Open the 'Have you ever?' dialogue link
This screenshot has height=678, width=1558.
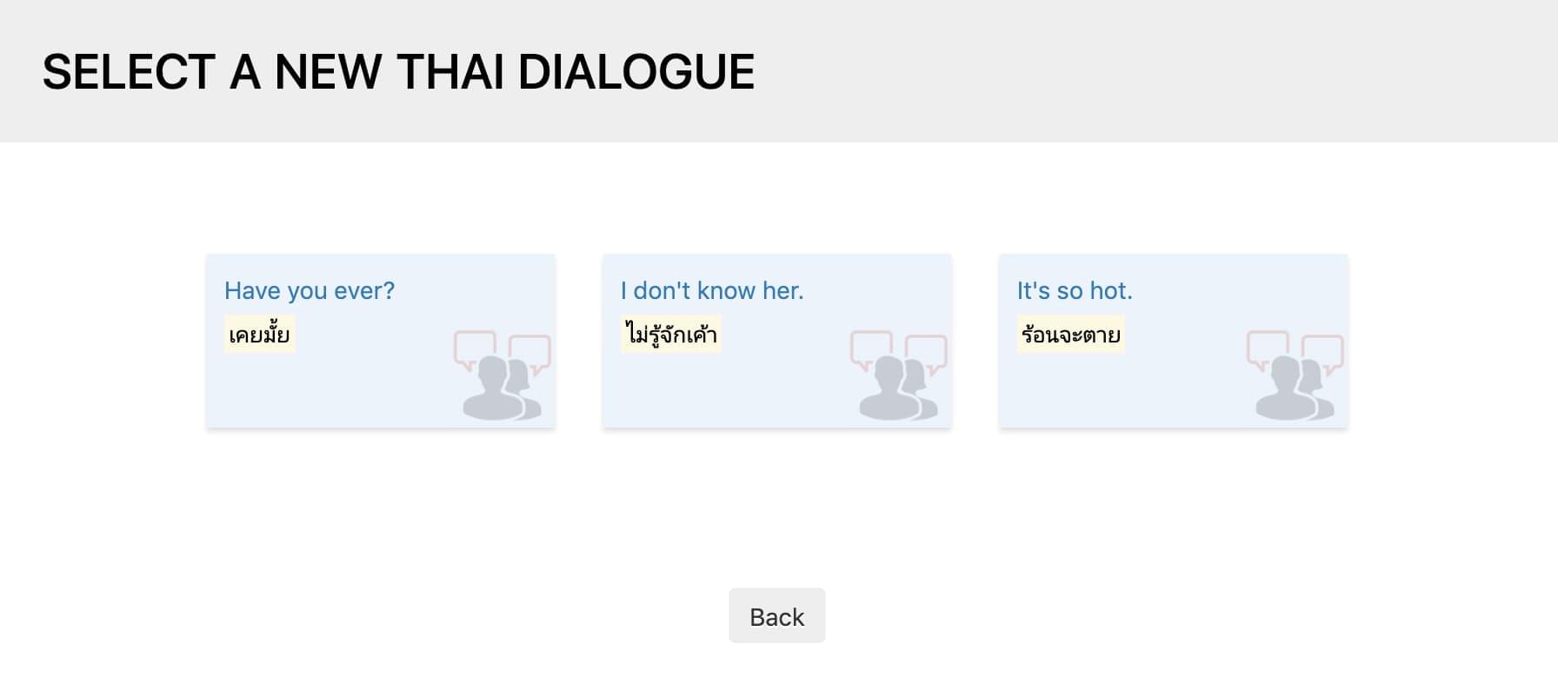click(x=309, y=290)
